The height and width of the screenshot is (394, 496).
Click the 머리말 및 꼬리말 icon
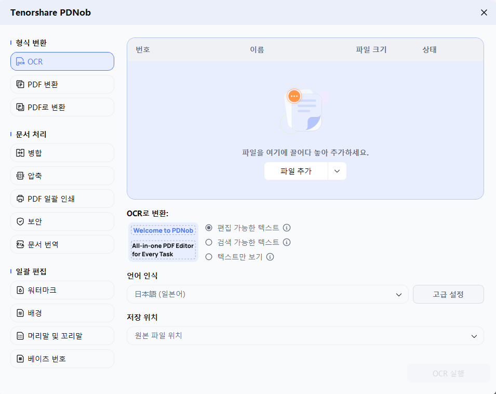point(20,336)
